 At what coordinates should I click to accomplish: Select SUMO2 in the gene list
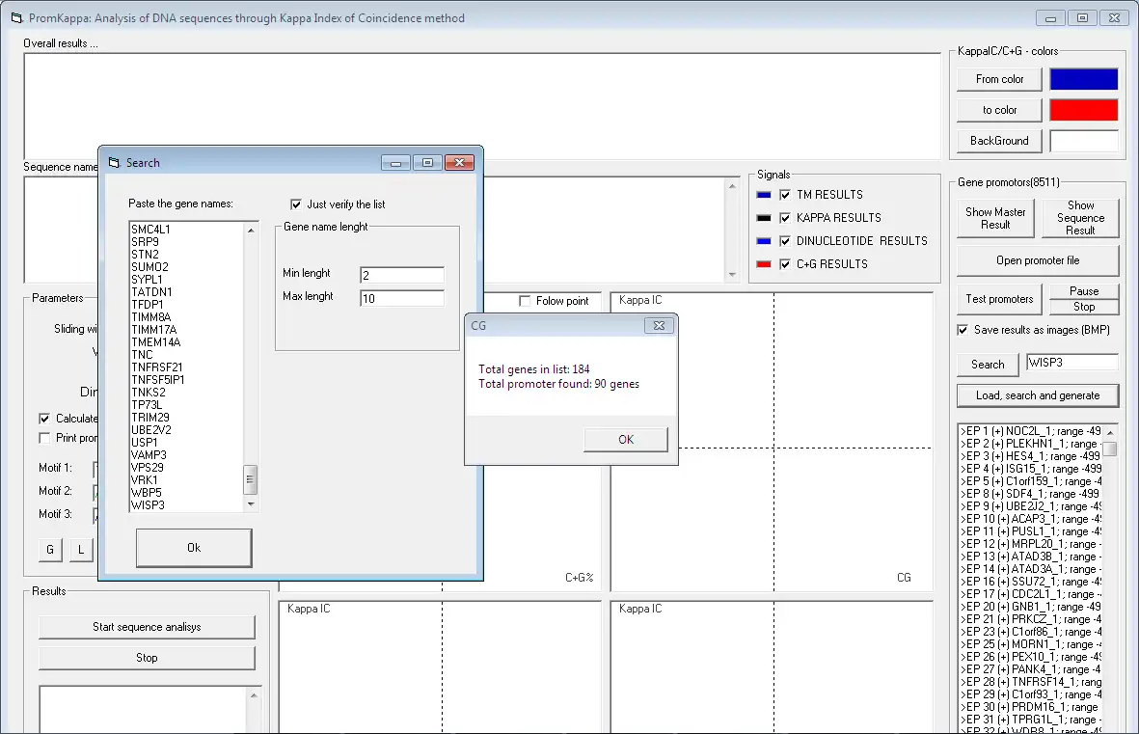tap(149, 267)
